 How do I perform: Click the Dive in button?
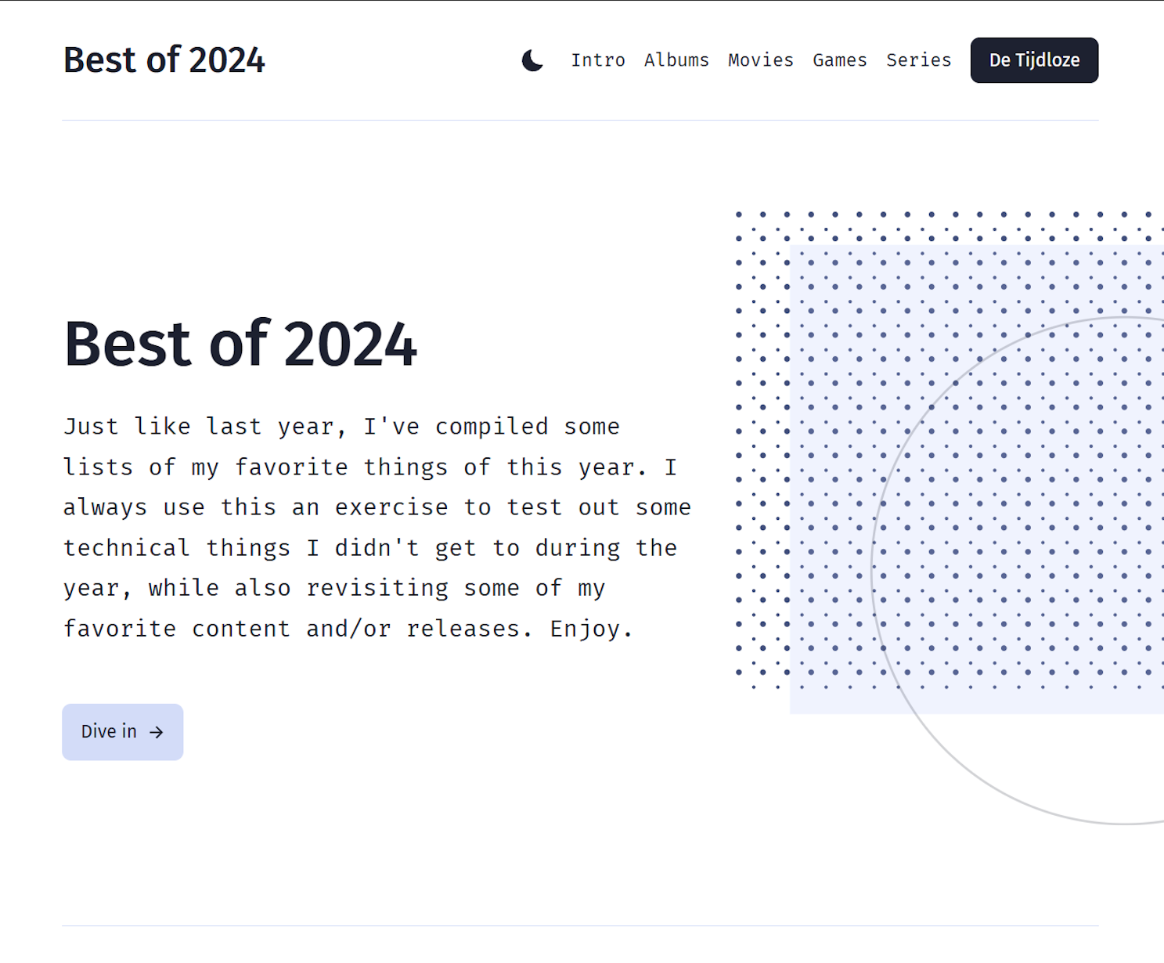pyautogui.click(x=122, y=732)
